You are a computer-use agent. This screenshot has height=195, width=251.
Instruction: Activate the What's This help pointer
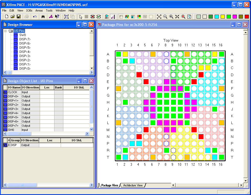(x=57, y=16)
